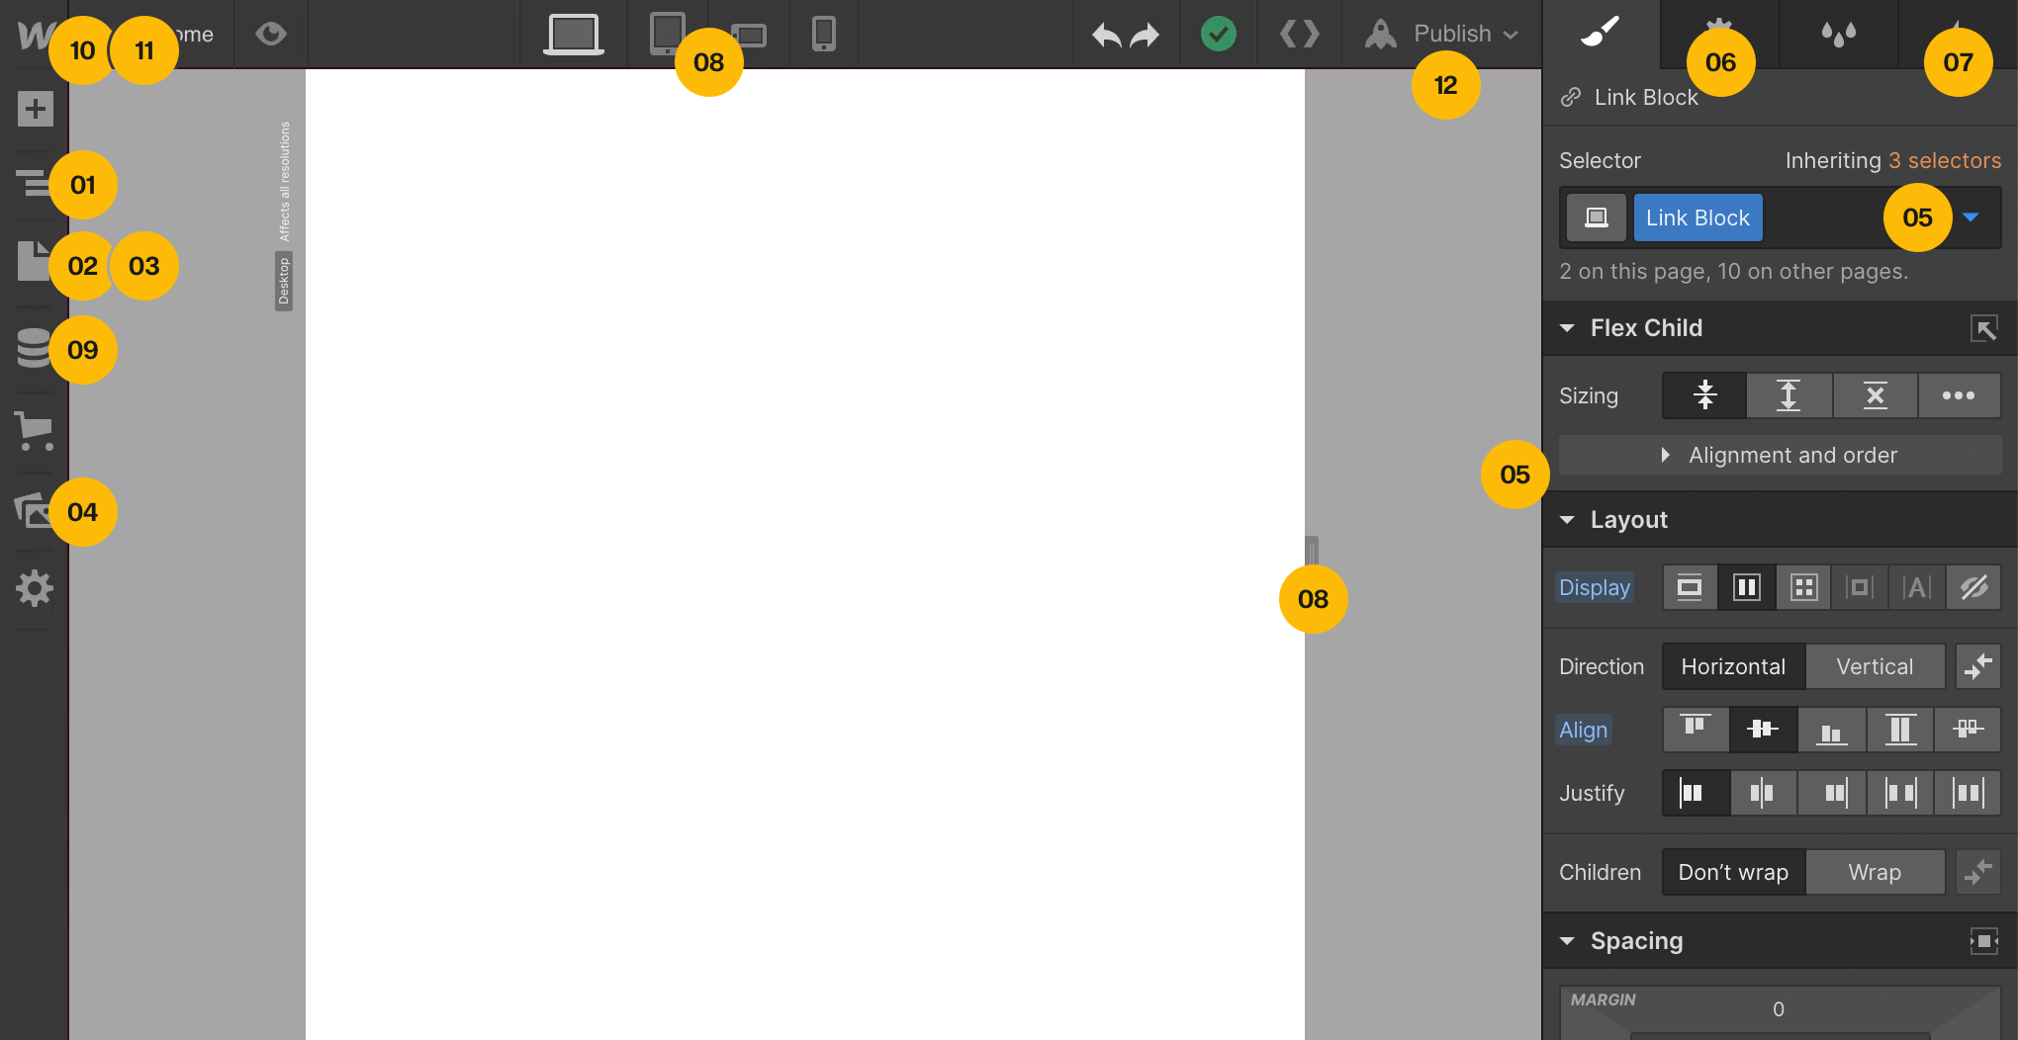Open the selector dropdown arrow

pos(1971,217)
